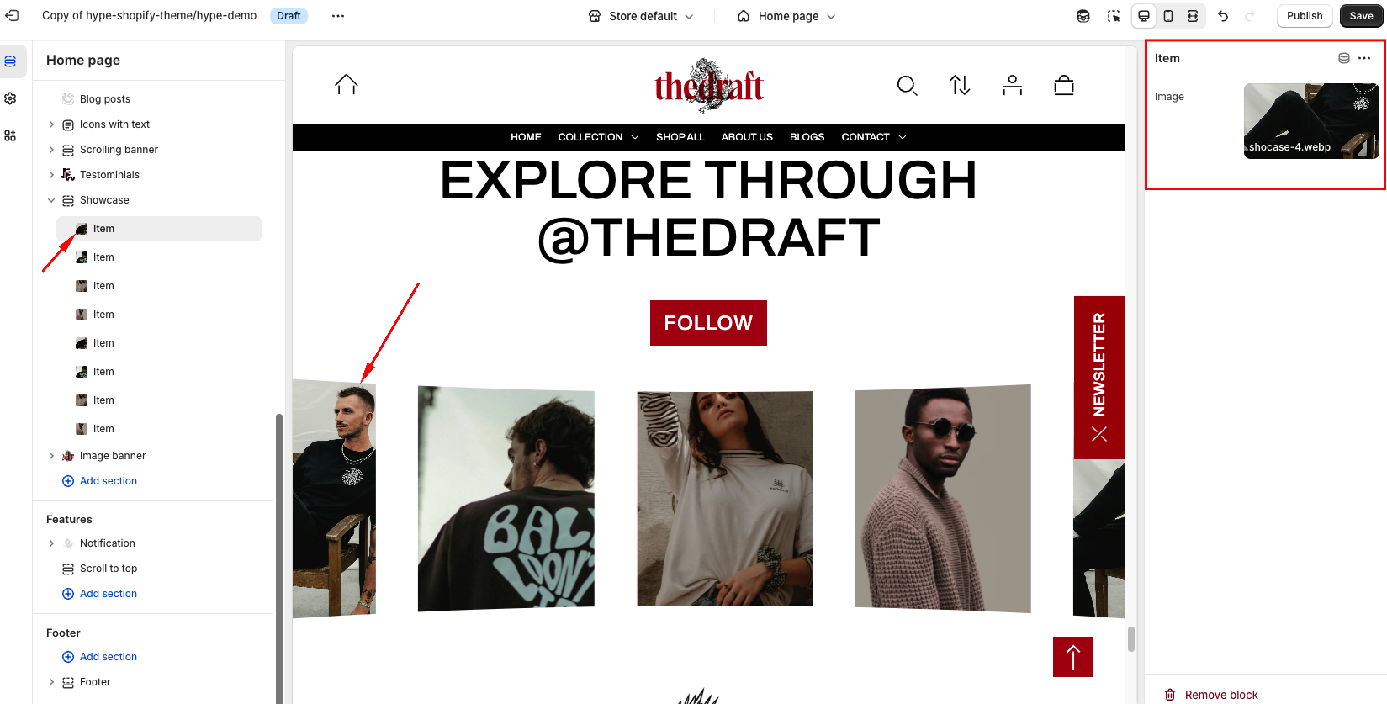Open the App embeds sidebar icon
Screen dimensions: 1387x704
coord(10,135)
